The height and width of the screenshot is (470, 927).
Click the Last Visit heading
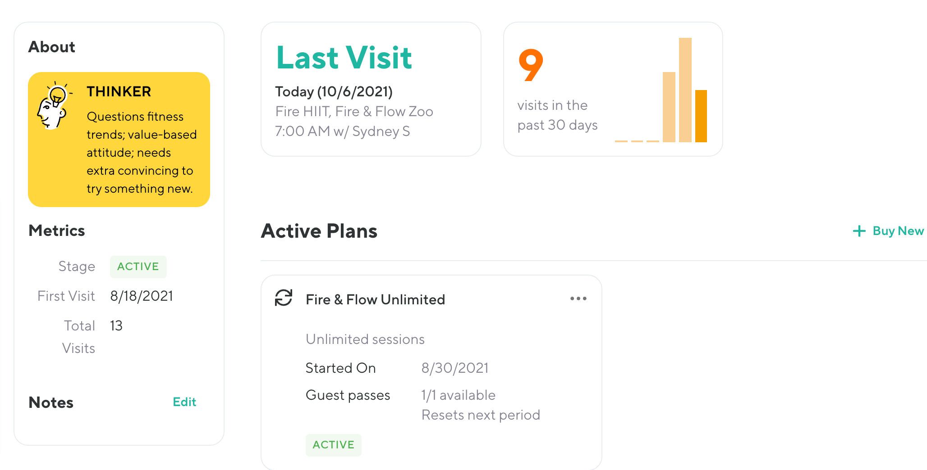pyautogui.click(x=344, y=58)
